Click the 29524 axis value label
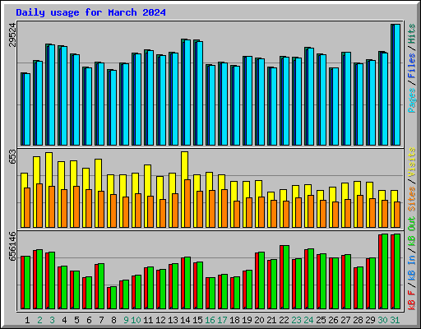The width and height of the screenshot is (421, 329). point(12,35)
